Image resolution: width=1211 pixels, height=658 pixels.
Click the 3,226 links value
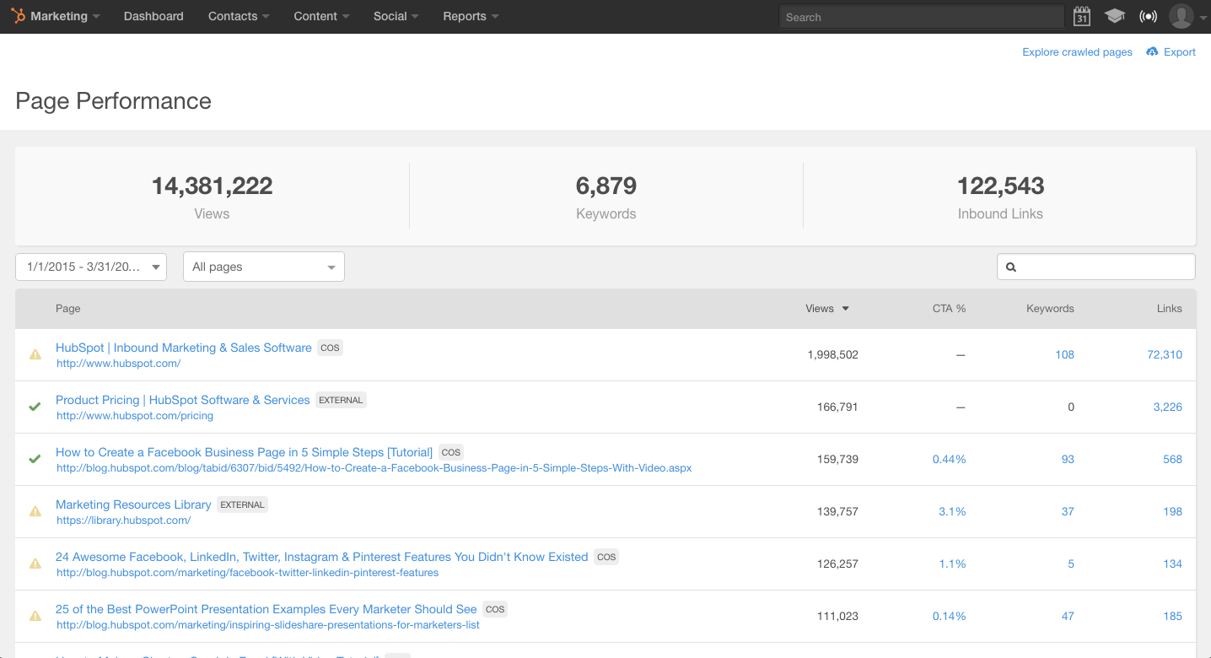(1168, 407)
